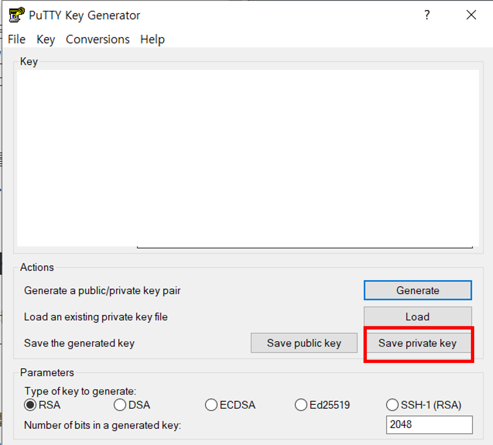Click the Load button
Screen dimensions: 493x445
(x=418, y=317)
